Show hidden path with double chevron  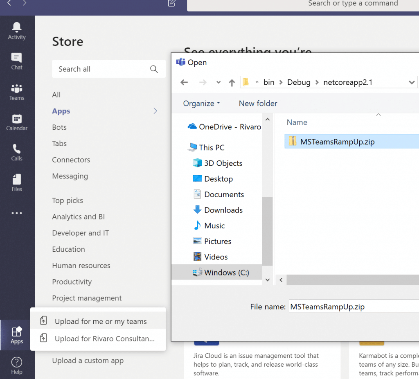[257, 82]
